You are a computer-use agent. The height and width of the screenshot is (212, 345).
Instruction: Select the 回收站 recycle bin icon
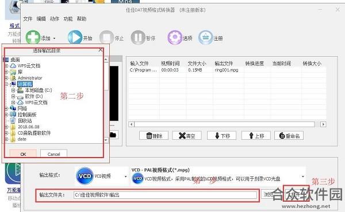point(13,121)
